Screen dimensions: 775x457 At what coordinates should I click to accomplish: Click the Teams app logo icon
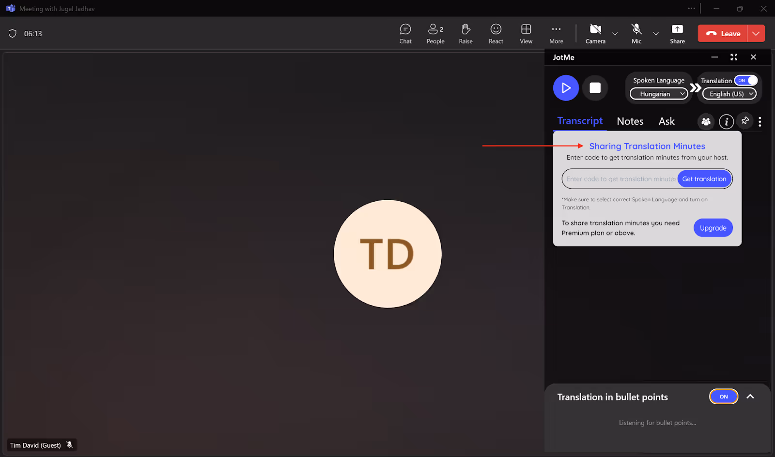pyautogui.click(x=11, y=8)
